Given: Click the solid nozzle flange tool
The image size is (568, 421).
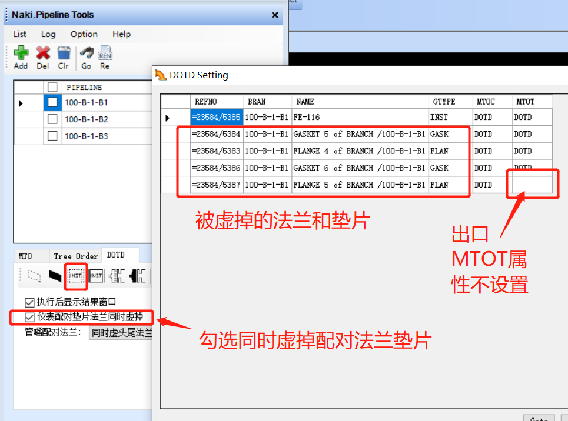Looking at the screenshot, I should [x=138, y=276].
